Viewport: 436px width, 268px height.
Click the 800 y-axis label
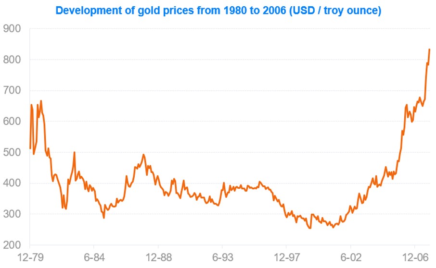12,60
